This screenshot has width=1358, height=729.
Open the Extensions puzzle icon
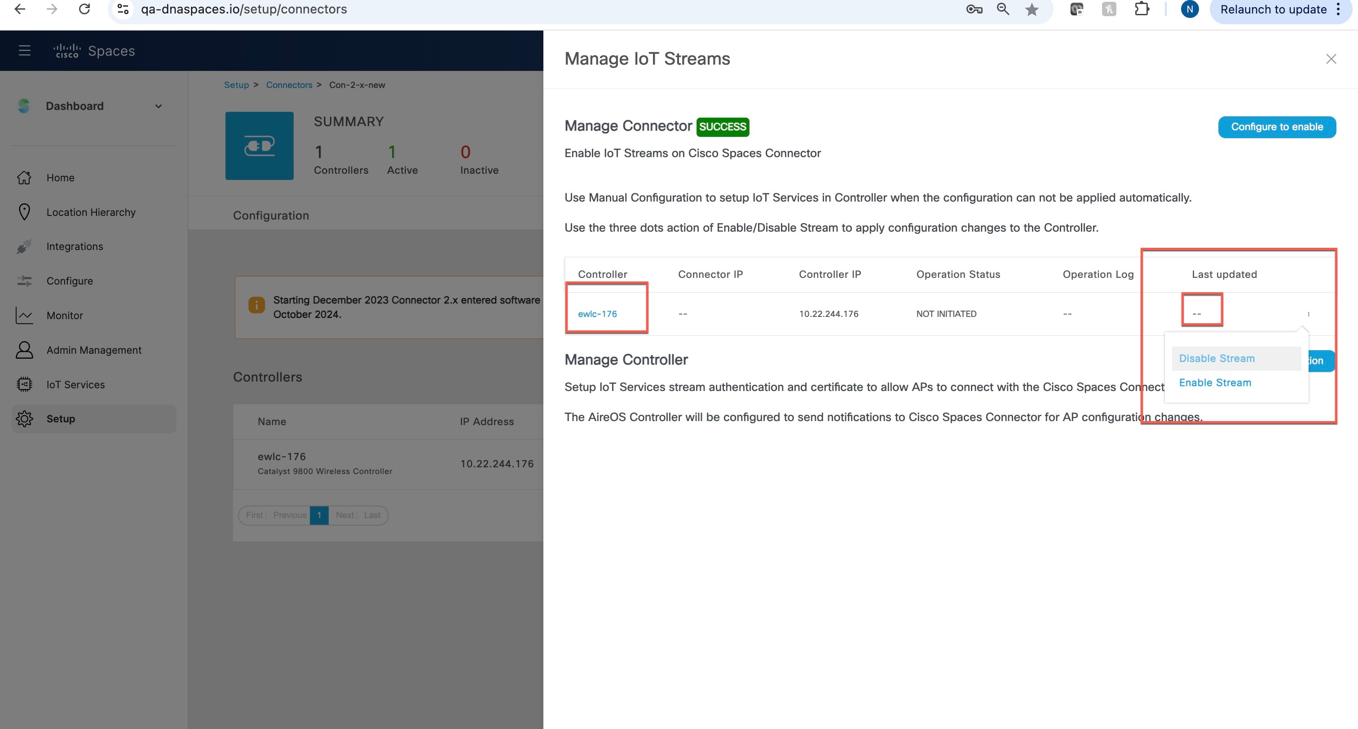point(1142,9)
